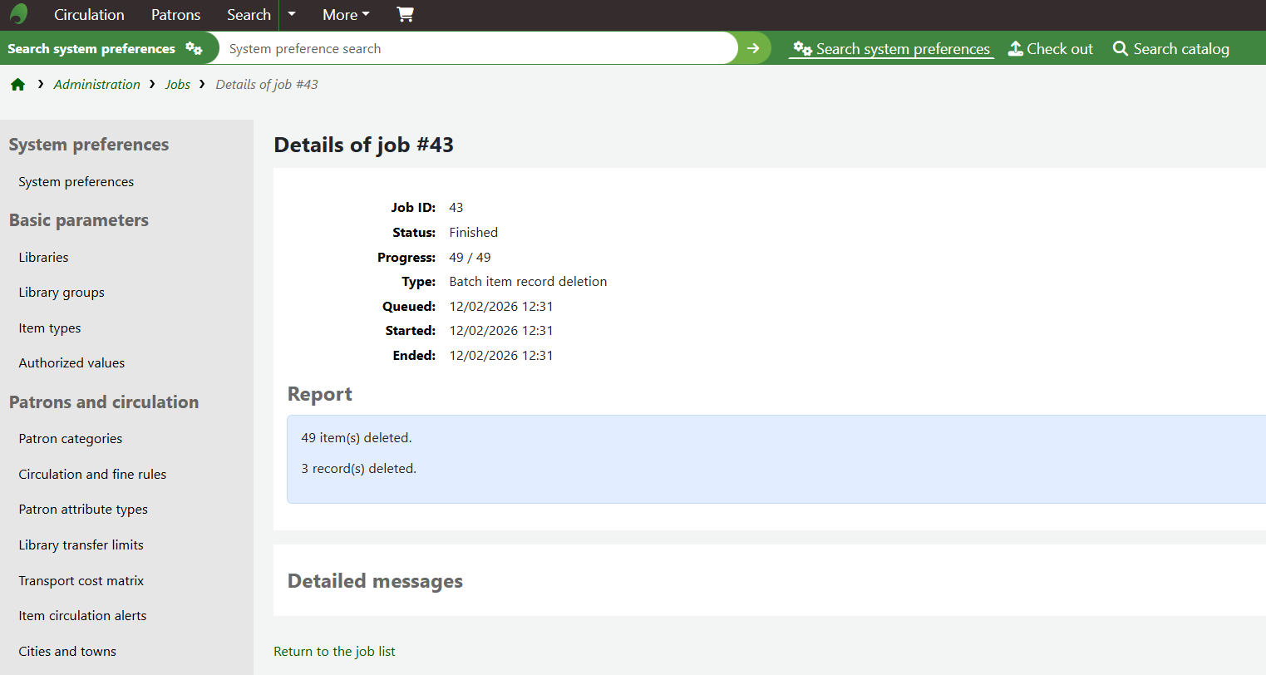
Task: Click the home icon in breadcrumb
Action: [17, 85]
